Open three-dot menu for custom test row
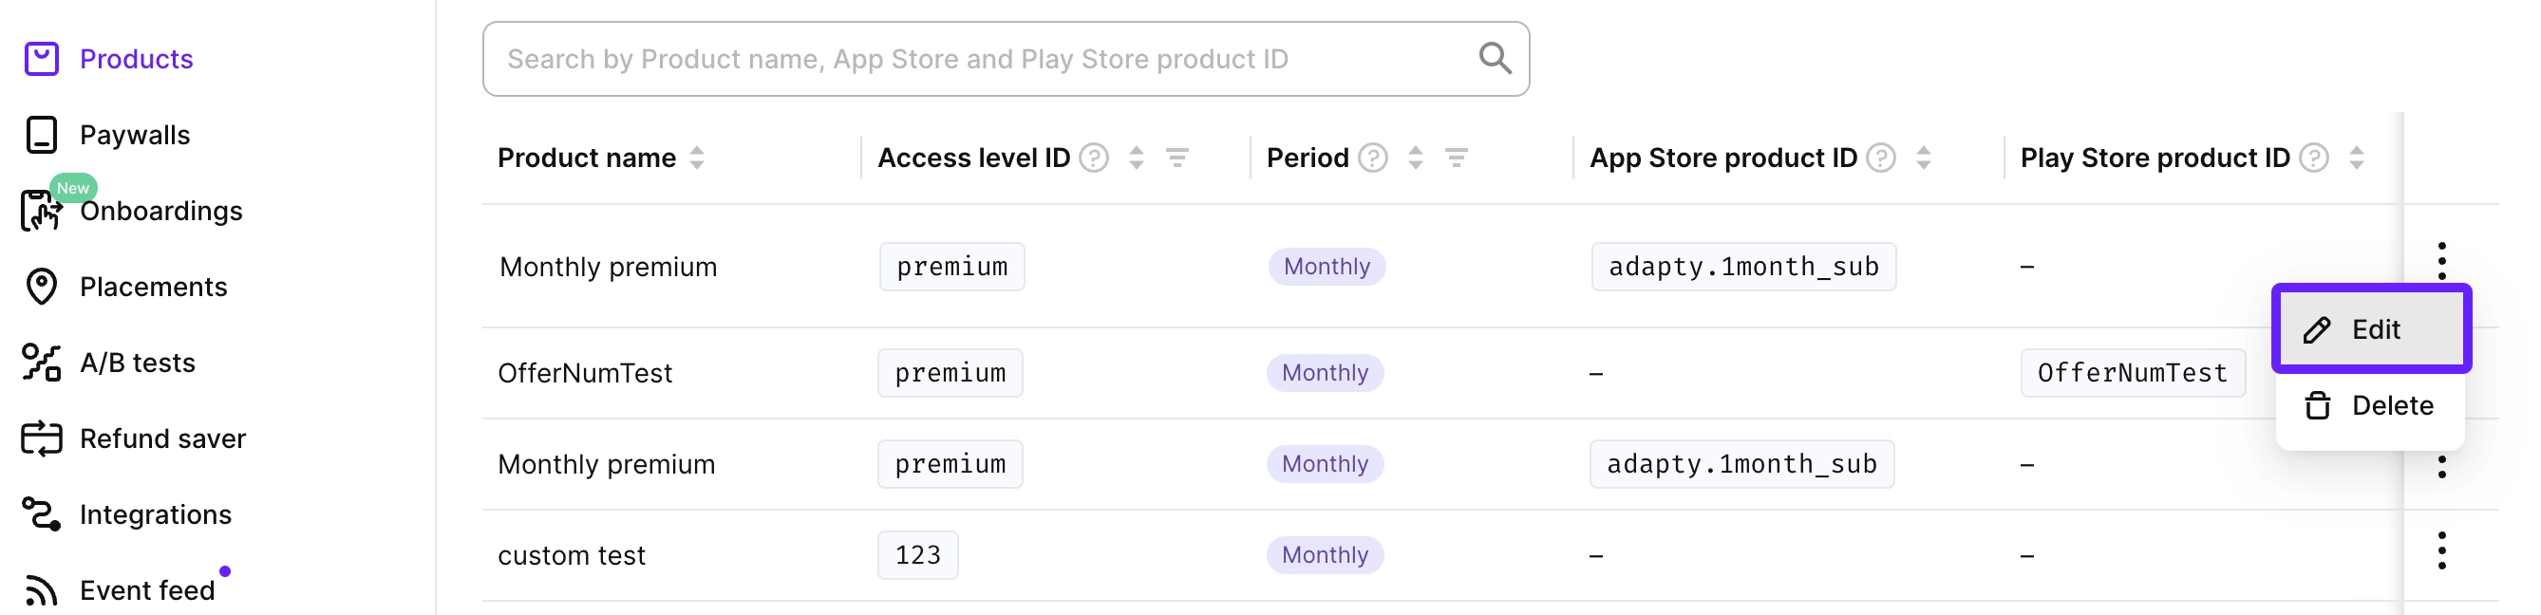2541x615 pixels. coord(2441,550)
